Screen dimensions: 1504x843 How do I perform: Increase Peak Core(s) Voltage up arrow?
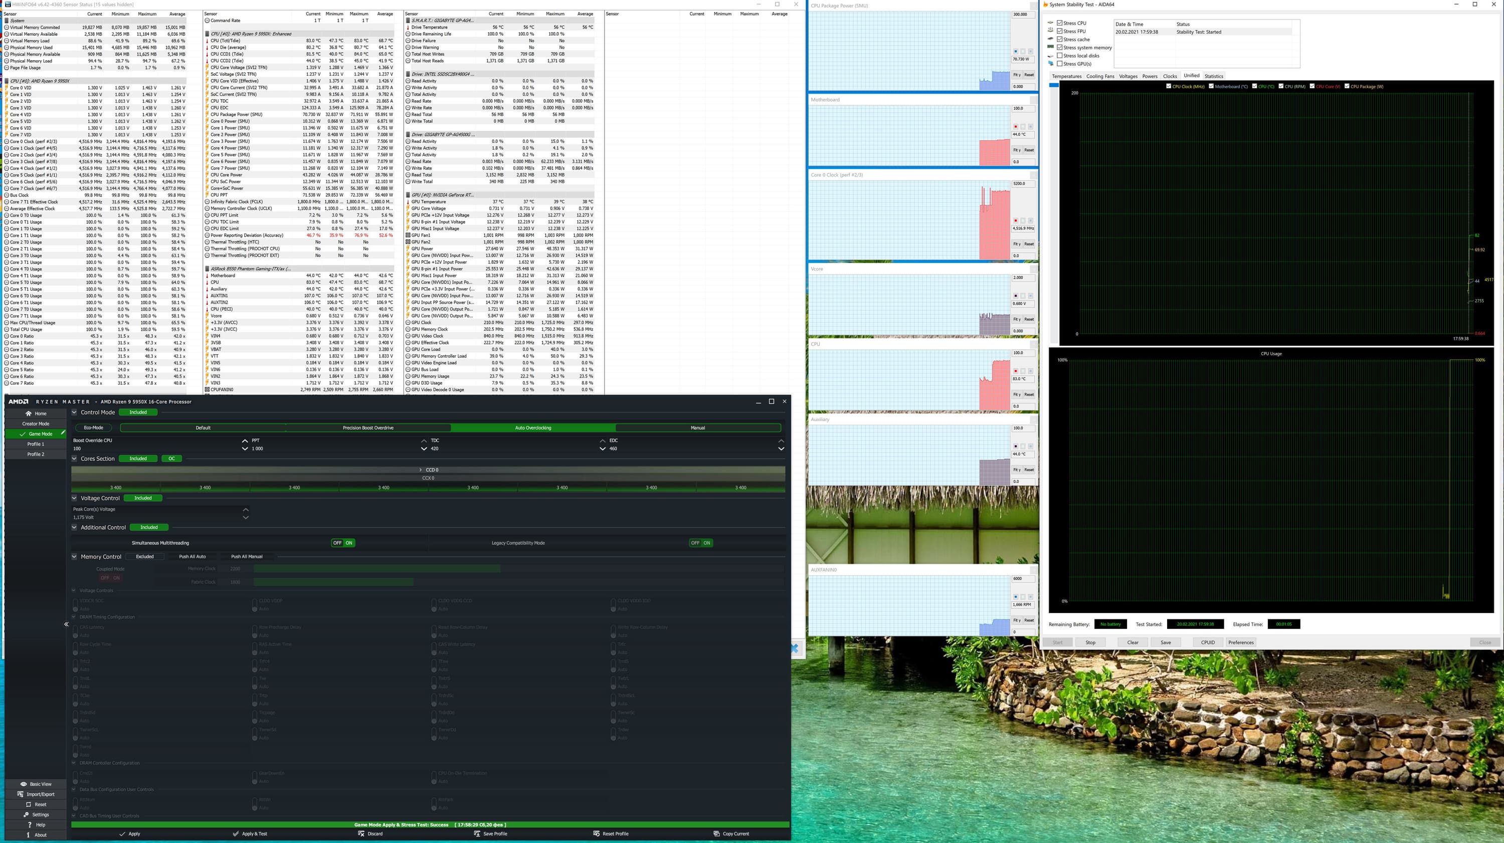pyautogui.click(x=245, y=509)
